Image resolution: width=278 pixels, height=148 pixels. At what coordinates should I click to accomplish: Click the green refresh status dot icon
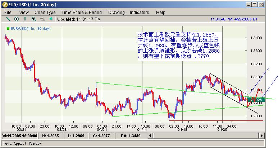point(51,19)
